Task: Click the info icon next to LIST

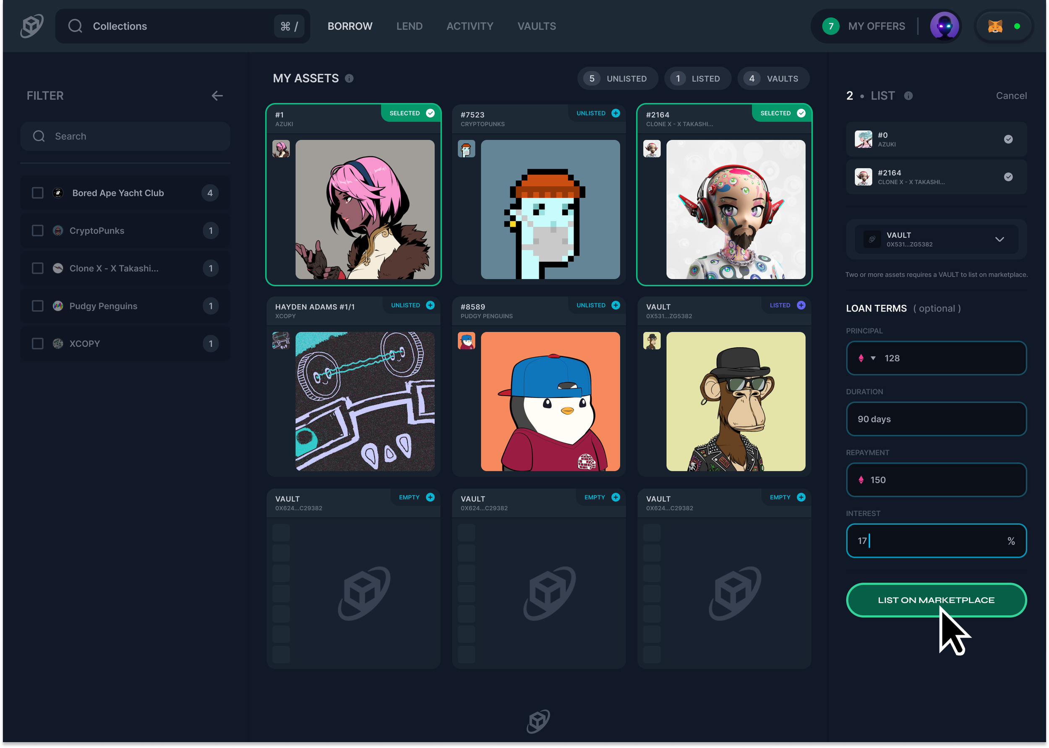Action: pos(908,96)
